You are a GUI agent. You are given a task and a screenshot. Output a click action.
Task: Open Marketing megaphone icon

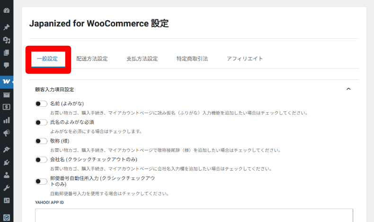tap(7, 133)
